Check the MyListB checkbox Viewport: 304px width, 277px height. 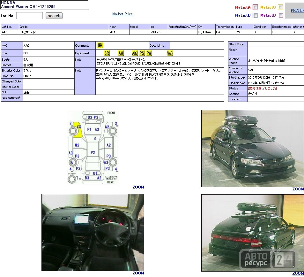pyautogui.click(x=256, y=15)
